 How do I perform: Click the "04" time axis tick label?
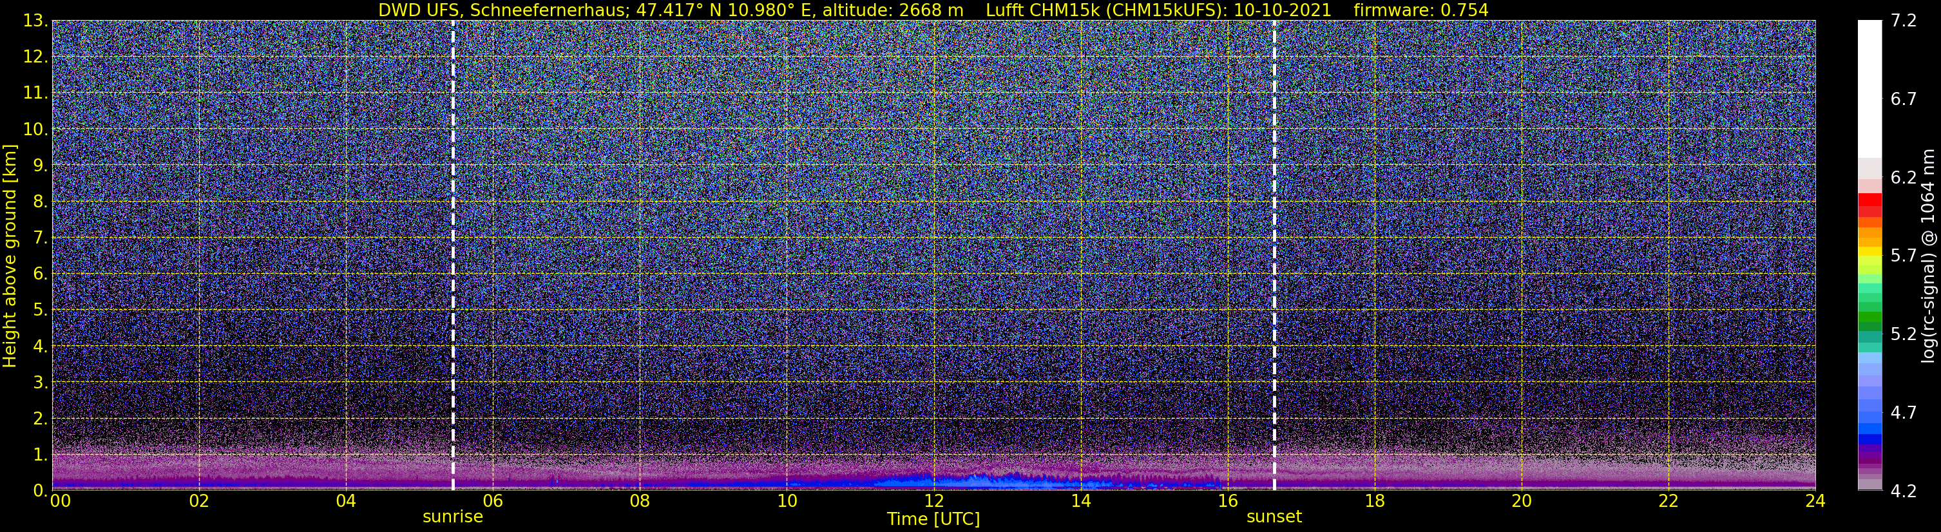(x=346, y=501)
